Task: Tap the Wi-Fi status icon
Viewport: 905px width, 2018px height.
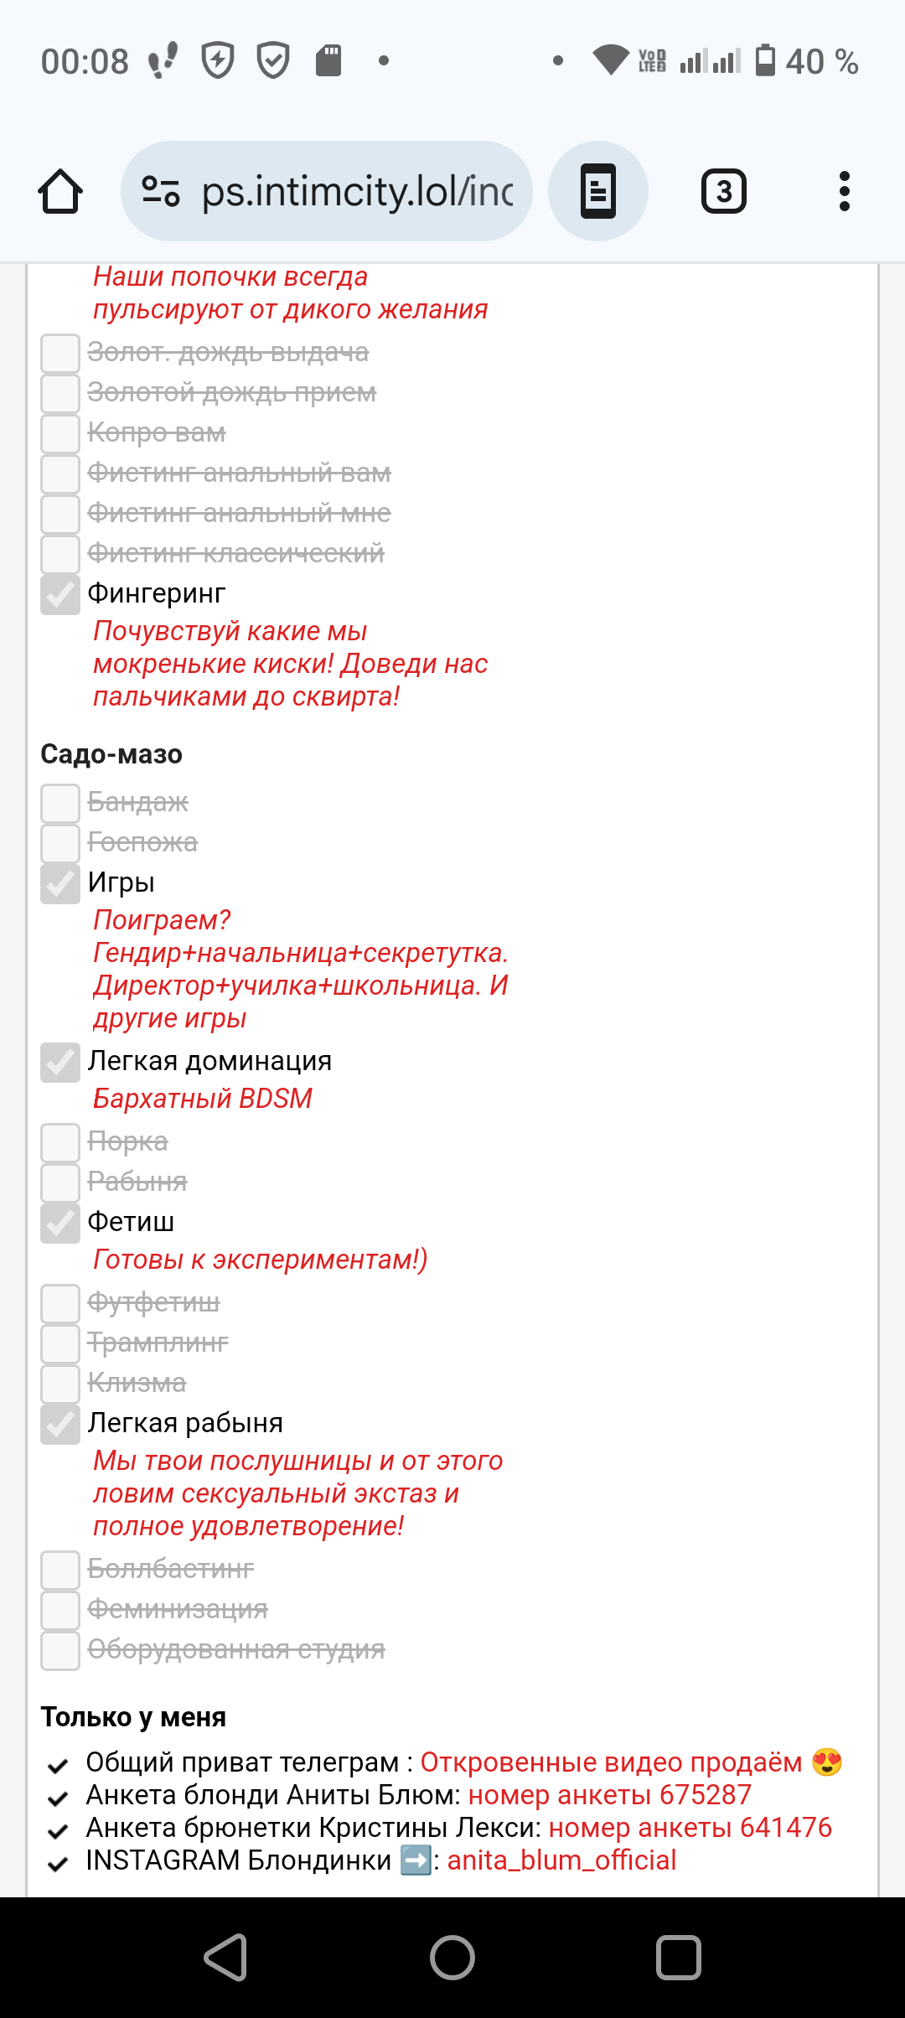Action: pos(611,60)
